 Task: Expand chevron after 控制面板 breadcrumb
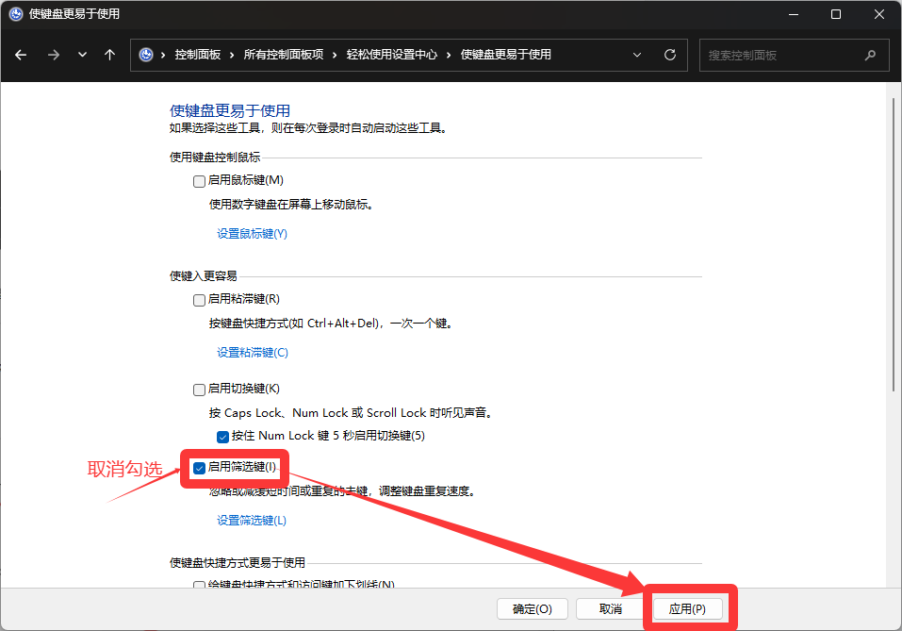click(x=232, y=55)
